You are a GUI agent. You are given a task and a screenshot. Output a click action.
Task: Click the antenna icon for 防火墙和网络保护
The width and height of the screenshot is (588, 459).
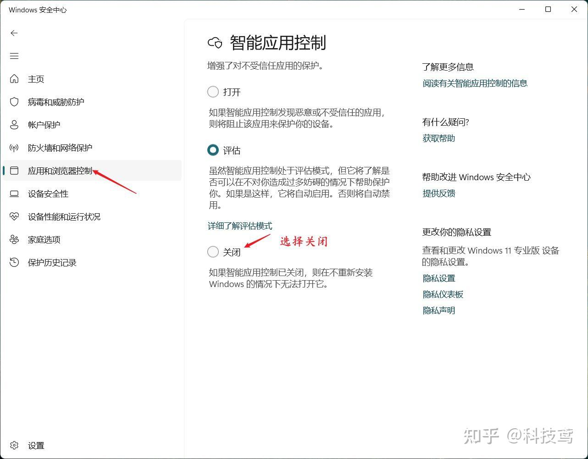pyautogui.click(x=14, y=148)
